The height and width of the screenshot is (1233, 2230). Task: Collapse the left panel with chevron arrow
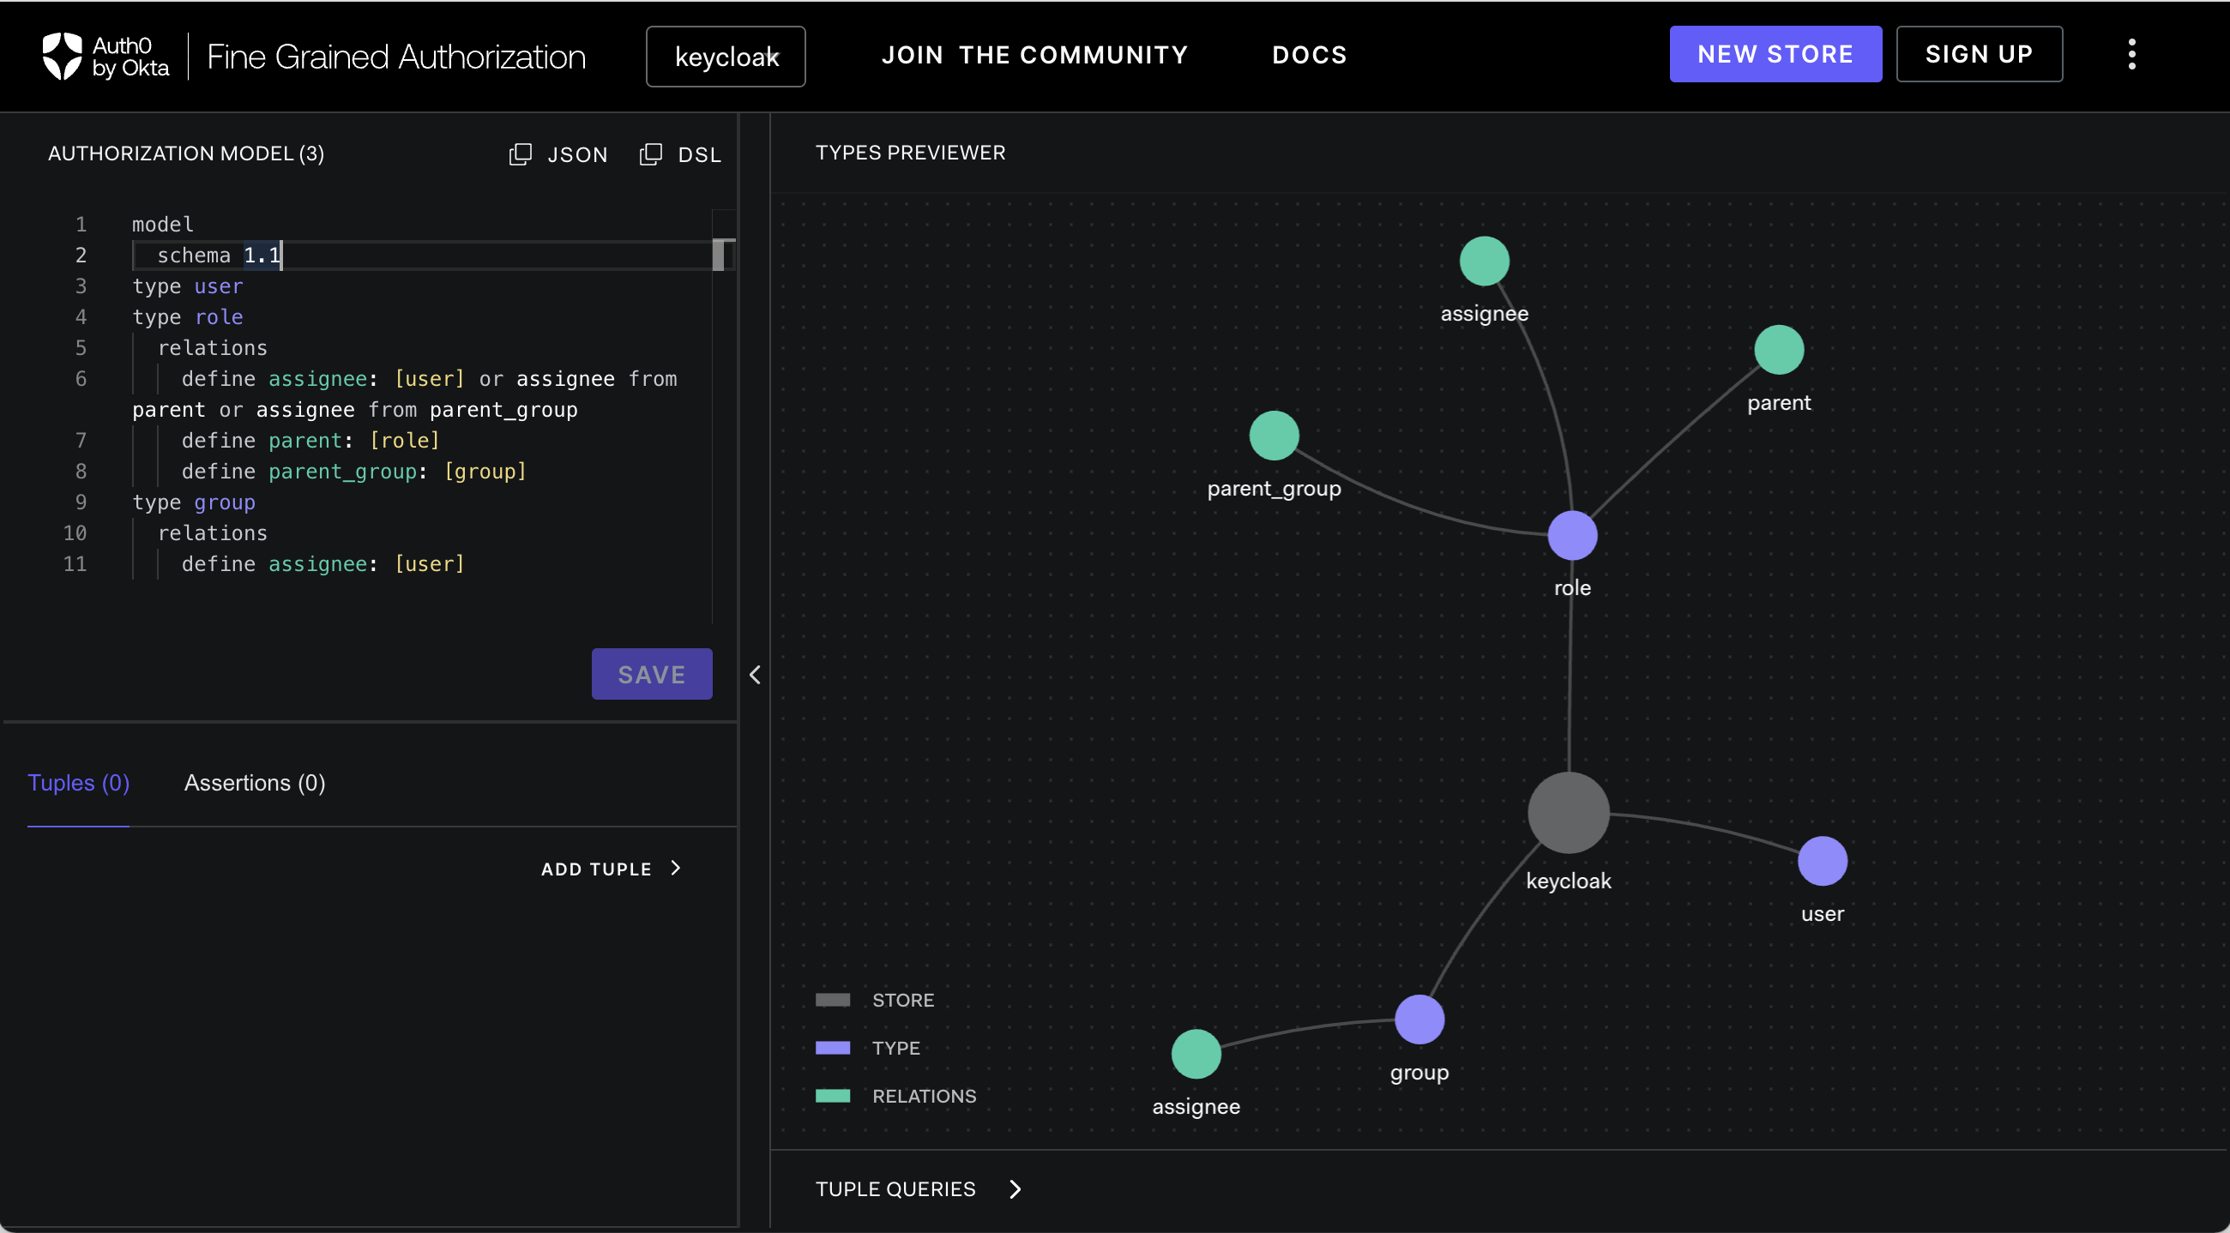pos(755,674)
